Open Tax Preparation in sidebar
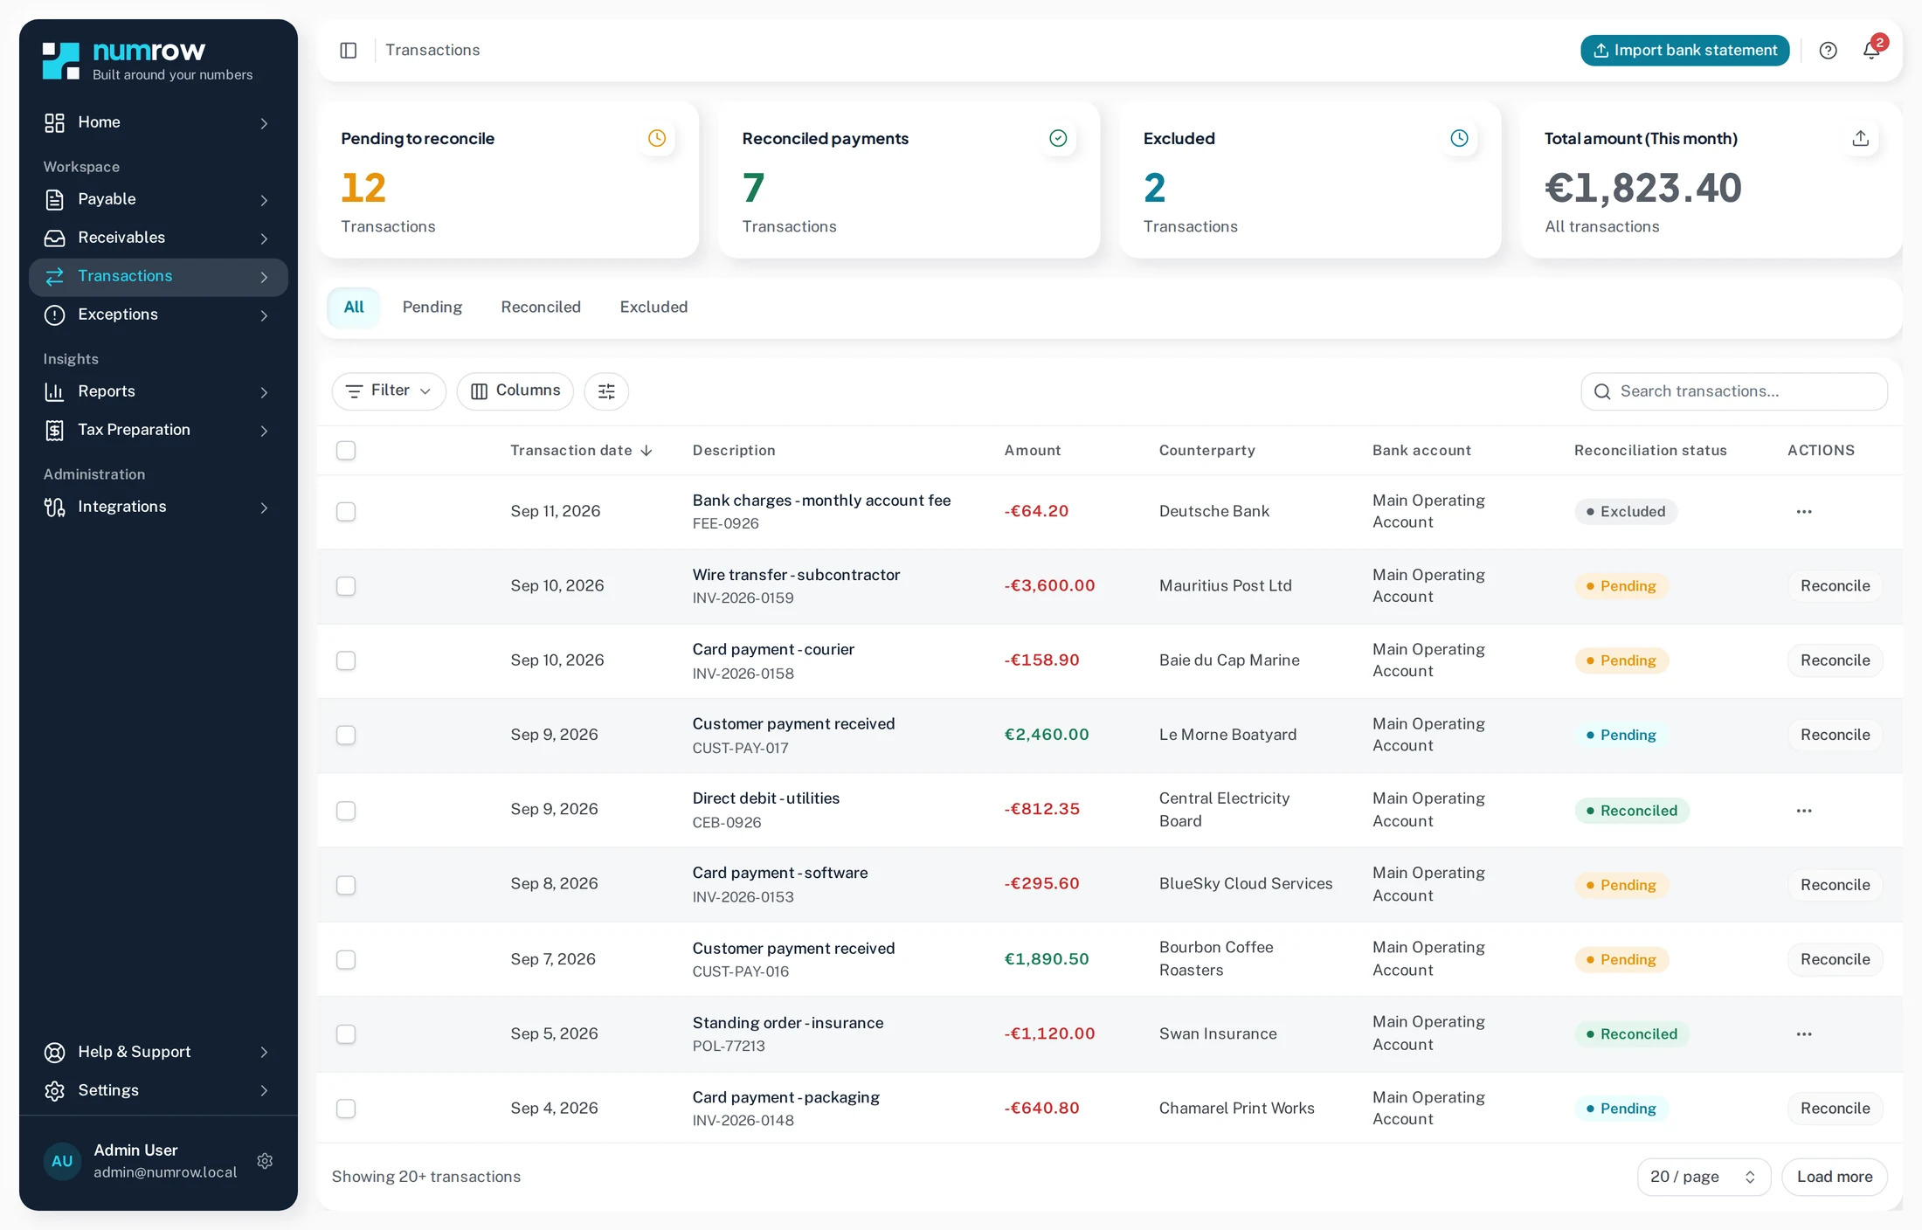The width and height of the screenshot is (1922, 1230). (158, 430)
